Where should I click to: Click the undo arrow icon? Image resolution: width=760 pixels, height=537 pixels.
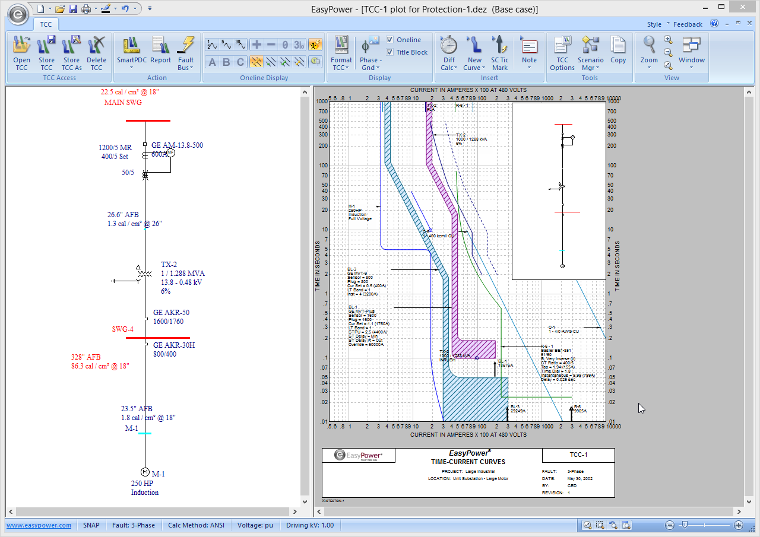click(125, 8)
